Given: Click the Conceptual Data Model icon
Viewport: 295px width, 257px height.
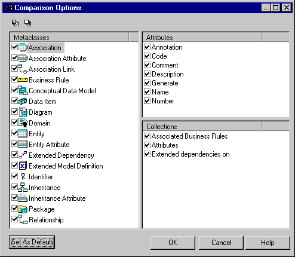Looking at the screenshot, I should tap(23, 91).
